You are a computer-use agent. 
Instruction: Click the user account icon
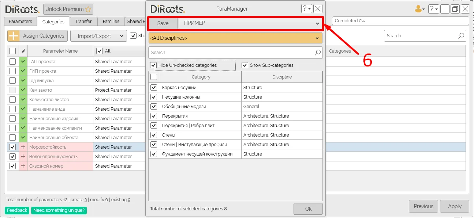point(418,9)
